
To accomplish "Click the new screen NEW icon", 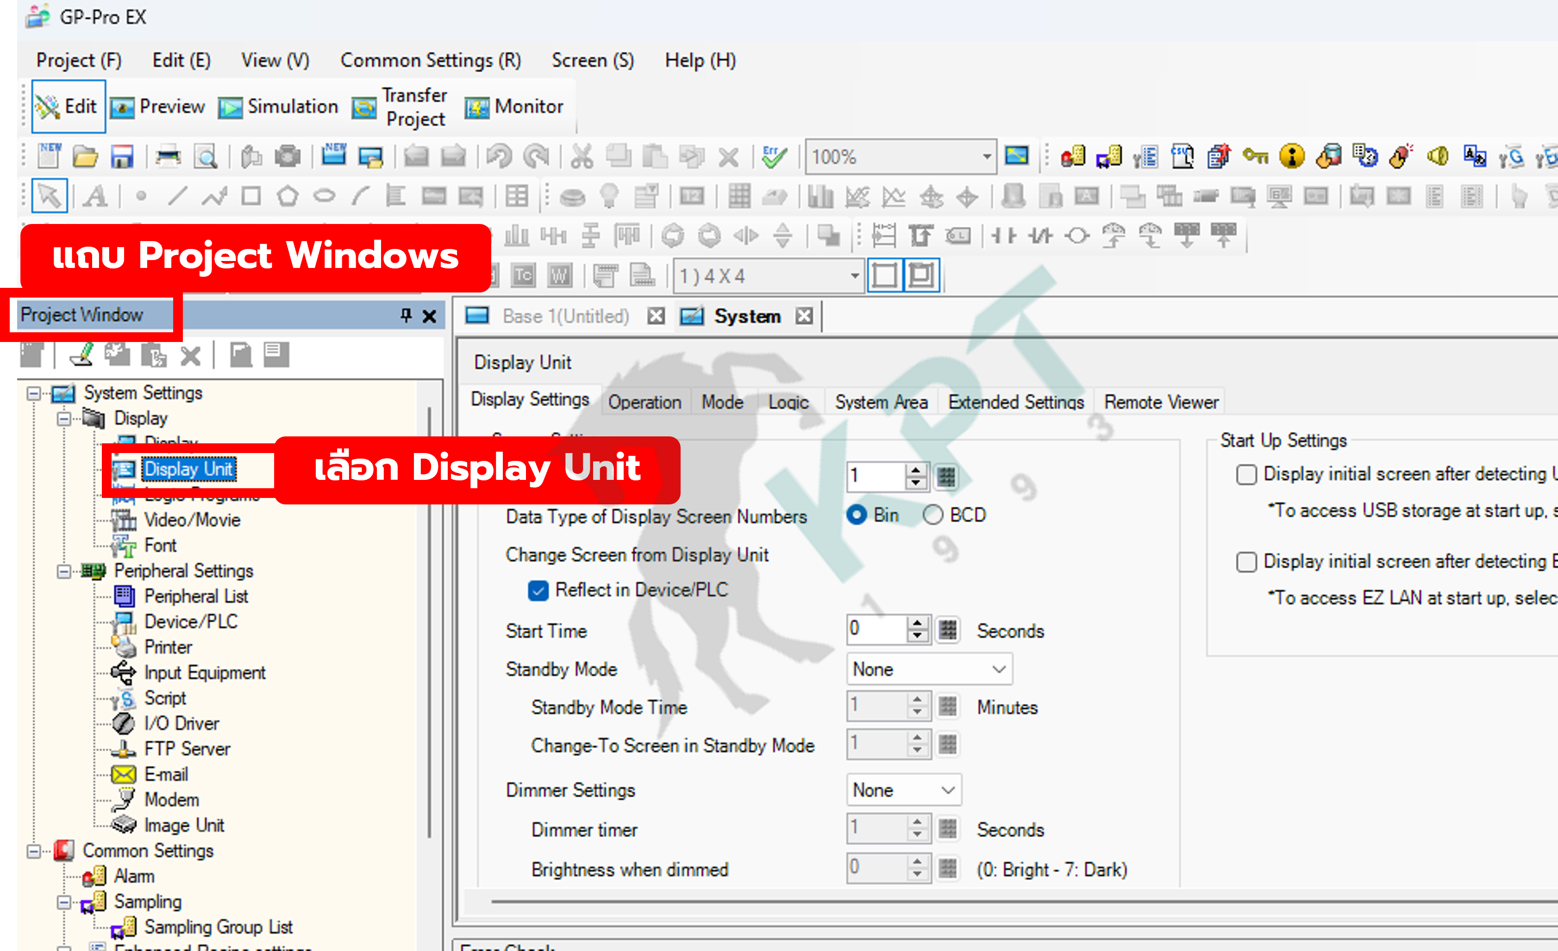I will [334, 155].
